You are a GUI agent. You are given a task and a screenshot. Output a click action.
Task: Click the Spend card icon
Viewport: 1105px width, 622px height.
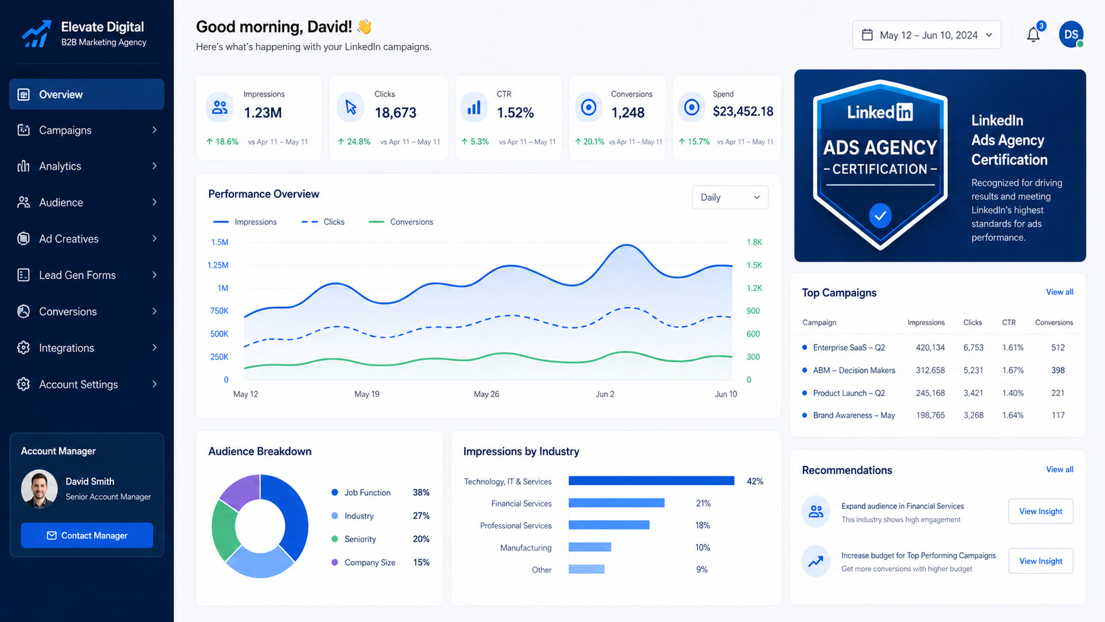click(691, 107)
